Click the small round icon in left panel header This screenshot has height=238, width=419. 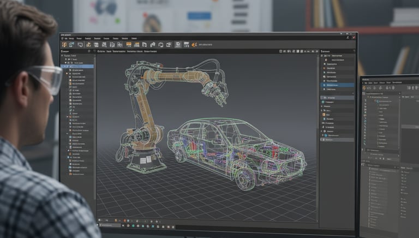click(x=89, y=51)
